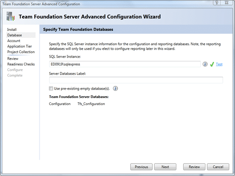Click the disabled Complete step
Image resolution: width=235 pixels, height=176 pixels.
click(x=15, y=76)
